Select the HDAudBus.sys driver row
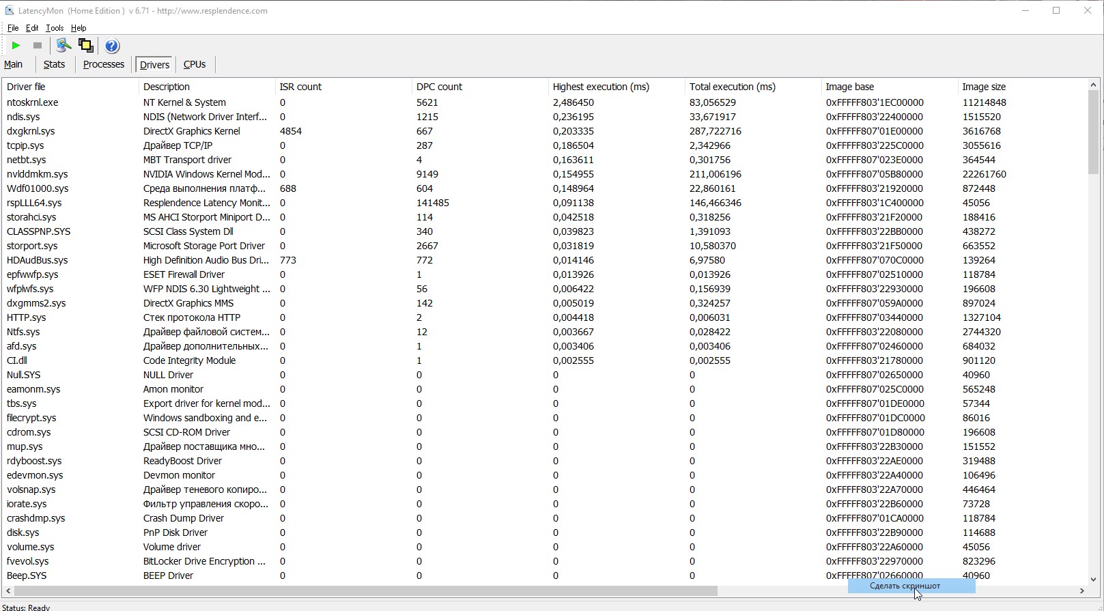This screenshot has height=611, width=1104. [545, 260]
